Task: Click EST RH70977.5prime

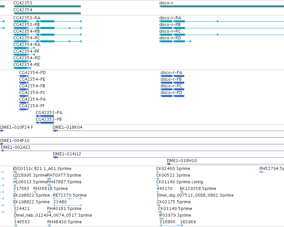Action: [49, 179]
